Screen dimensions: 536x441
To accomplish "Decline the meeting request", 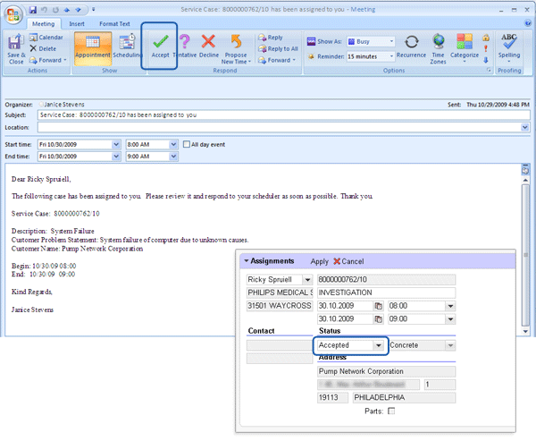I will click(x=209, y=45).
